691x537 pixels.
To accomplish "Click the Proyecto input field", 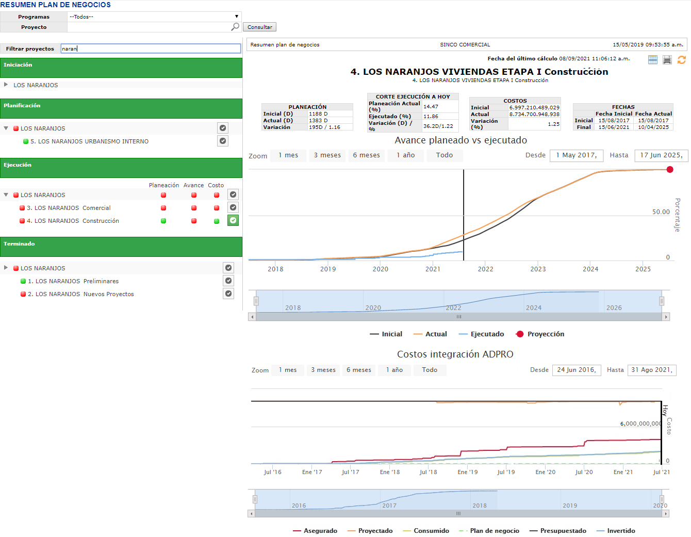I will [150, 27].
